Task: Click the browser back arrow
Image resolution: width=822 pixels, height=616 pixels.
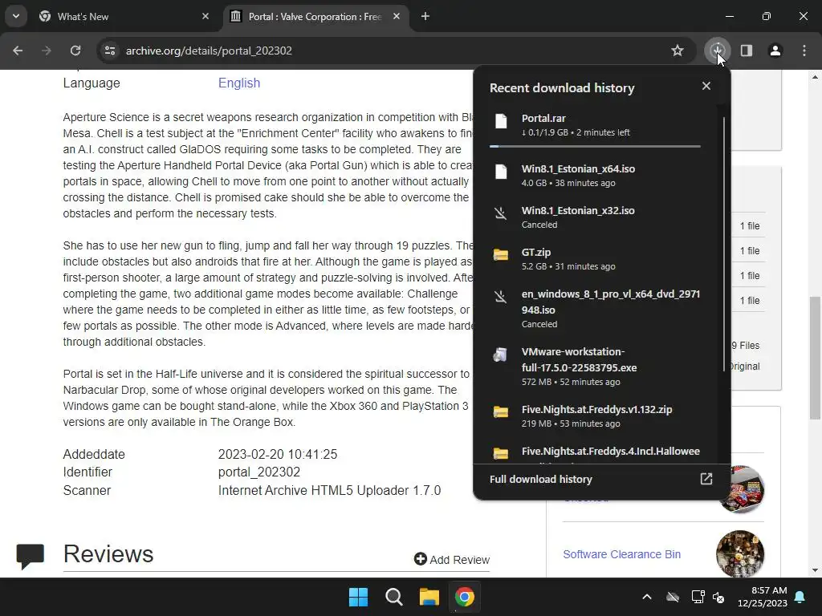Action: click(x=18, y=51)
